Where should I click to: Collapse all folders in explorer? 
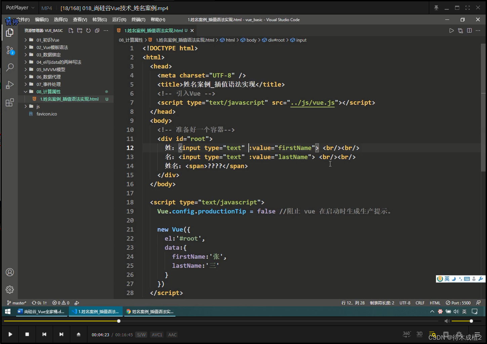coord(97,31)
